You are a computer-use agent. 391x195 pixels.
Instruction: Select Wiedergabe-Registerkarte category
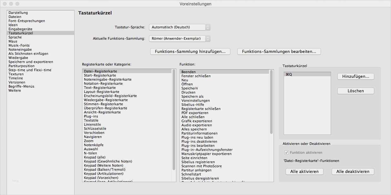point(127,100)
